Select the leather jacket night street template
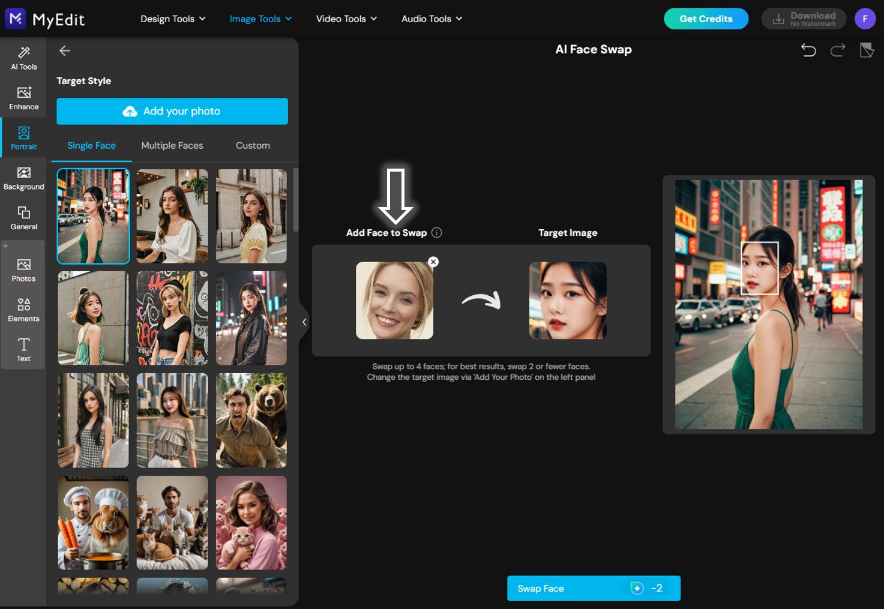Screen dimensions: 884x609 251,318
